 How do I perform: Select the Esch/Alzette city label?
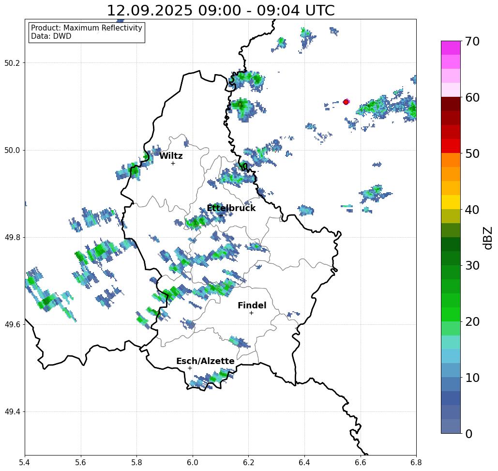click(205, 361)
